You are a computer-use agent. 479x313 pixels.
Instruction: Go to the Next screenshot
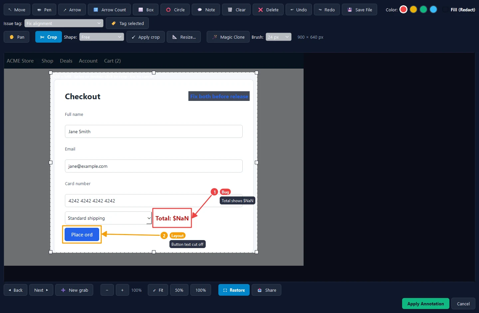41,290
